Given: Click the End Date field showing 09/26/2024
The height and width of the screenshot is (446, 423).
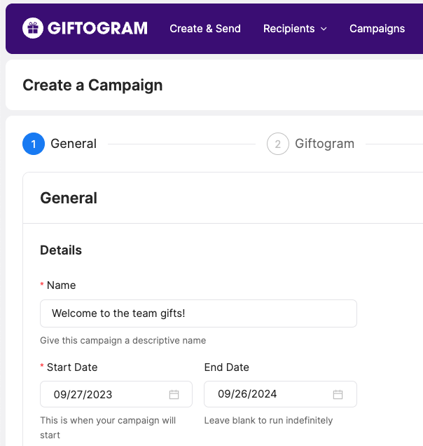Looking at the screenshot, I should (x=270, y=395).
